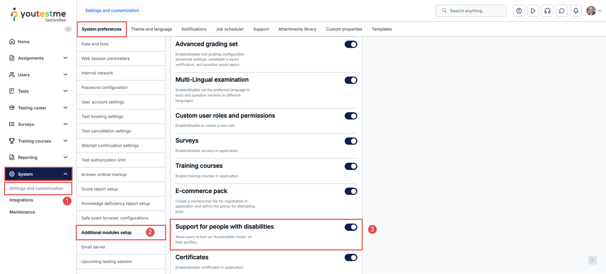Open the Job scheduler tab

click(x=230, y=29)
